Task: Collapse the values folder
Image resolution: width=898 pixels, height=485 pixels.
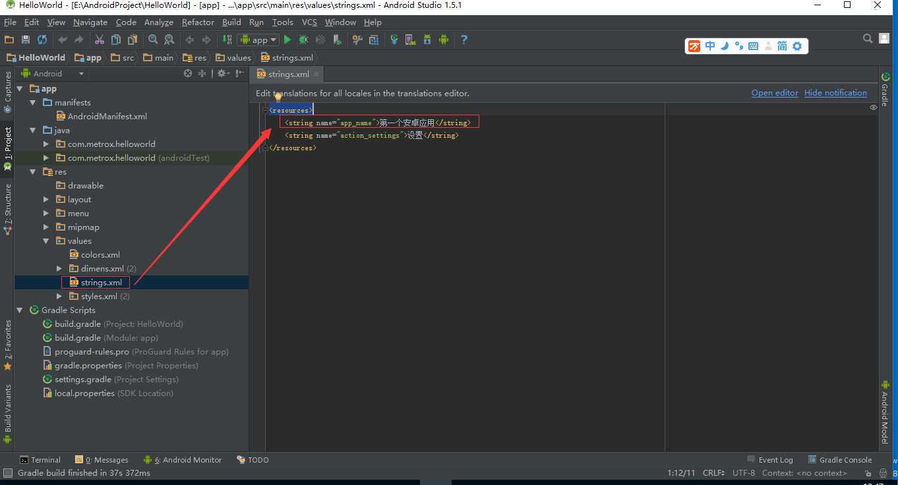Action: (x=45, y=241)
